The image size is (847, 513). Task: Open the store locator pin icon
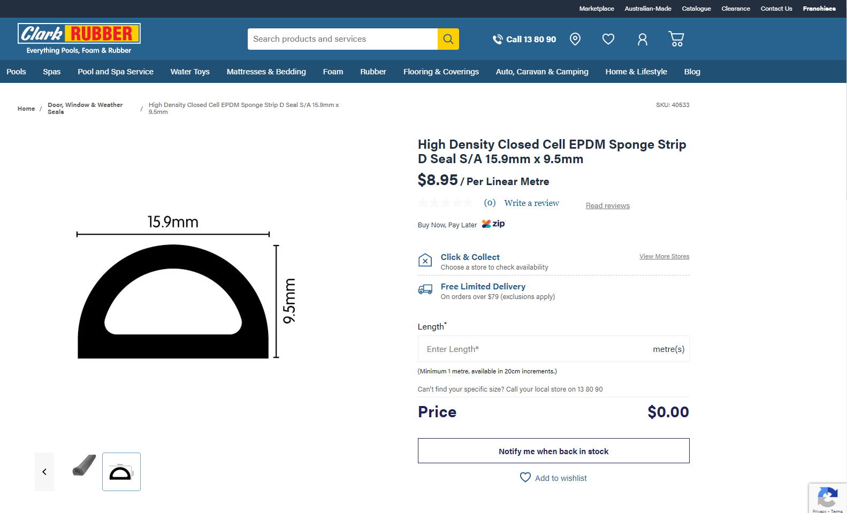(x=575, y=39)
